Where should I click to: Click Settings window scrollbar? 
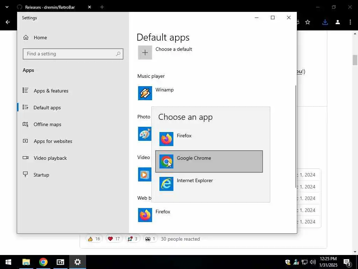[296, 137]
